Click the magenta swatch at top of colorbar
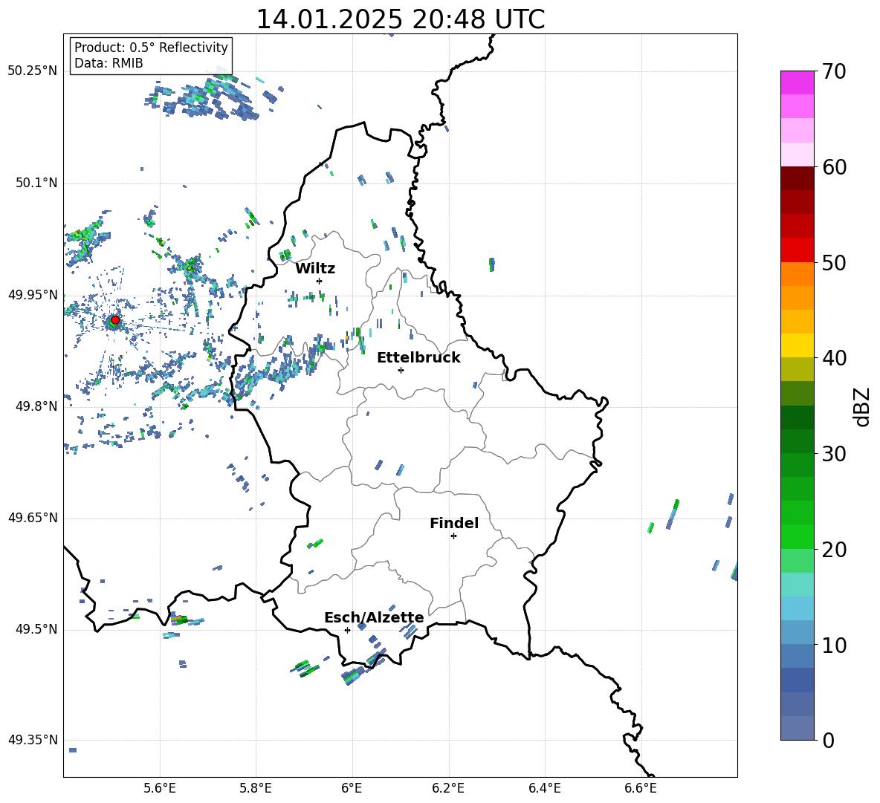The height and width of the screenshot is (803, 880). (x=797, y=83)
